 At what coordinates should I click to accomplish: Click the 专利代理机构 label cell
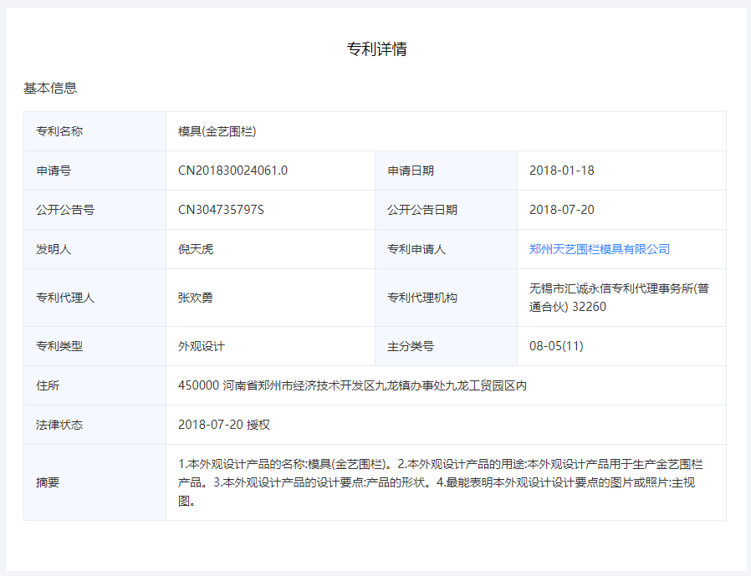point(422,298)
